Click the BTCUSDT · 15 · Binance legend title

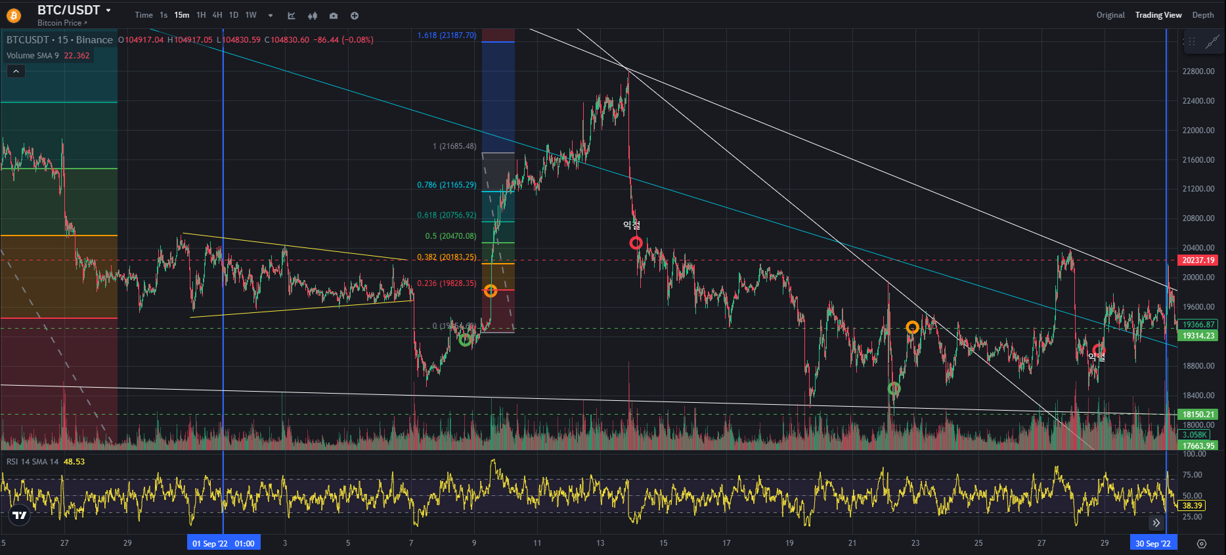(x=60, y=40)
